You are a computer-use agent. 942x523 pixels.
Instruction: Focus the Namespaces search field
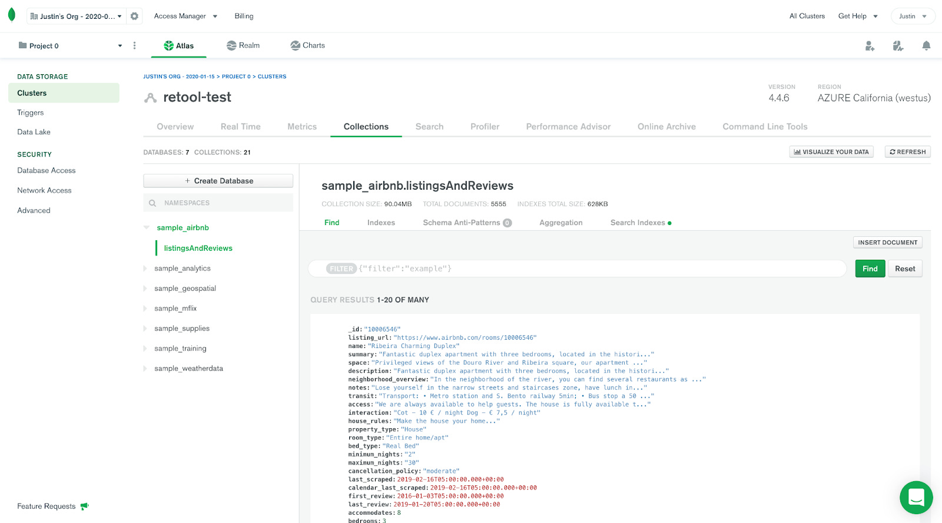coord(218,203)
